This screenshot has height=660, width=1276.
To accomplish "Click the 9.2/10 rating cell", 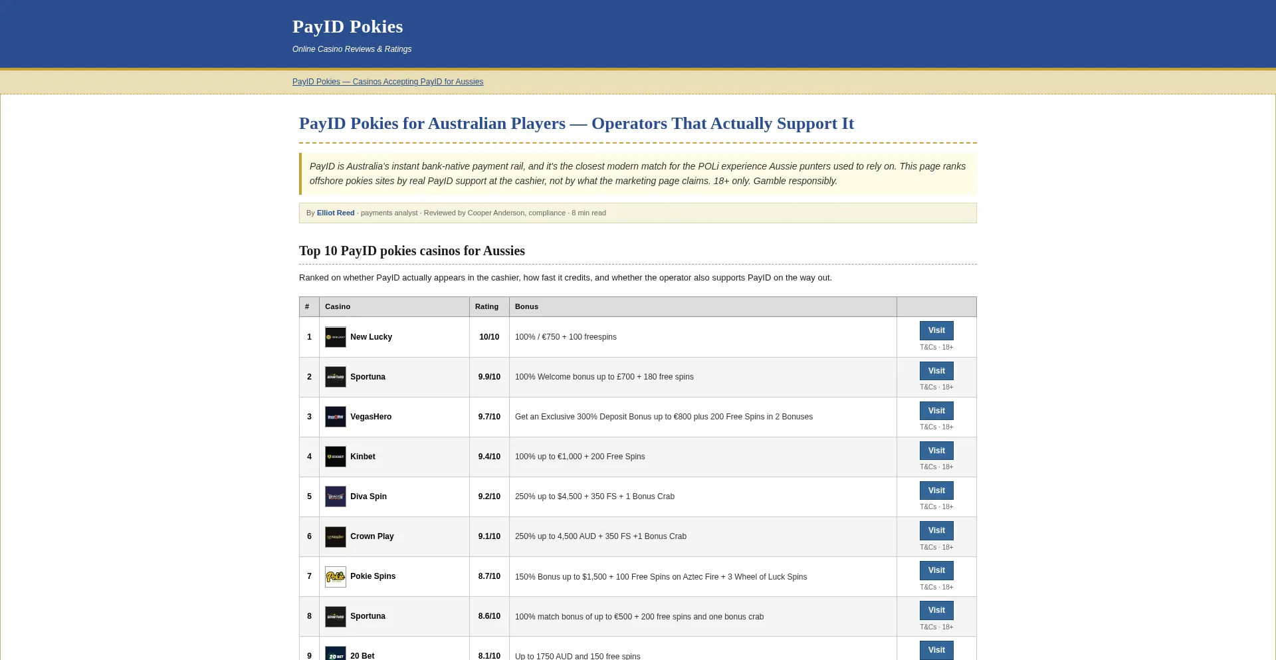I will [x=489, y=496].
